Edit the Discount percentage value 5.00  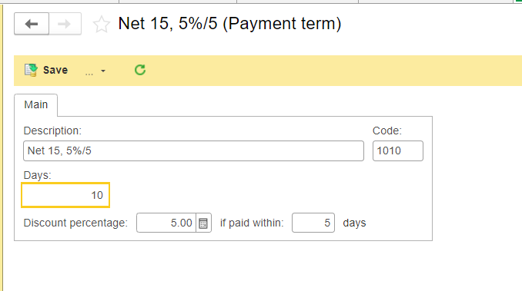click(x=166, y=223)
